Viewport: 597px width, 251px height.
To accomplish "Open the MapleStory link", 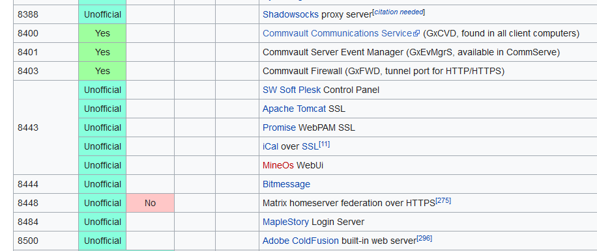I will (x=286, y=222).
